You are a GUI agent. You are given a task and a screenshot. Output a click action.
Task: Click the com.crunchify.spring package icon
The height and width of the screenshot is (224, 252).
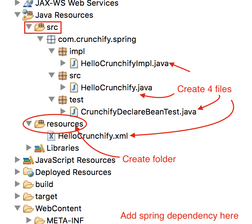pyautogui.click(x=51, y=39)
